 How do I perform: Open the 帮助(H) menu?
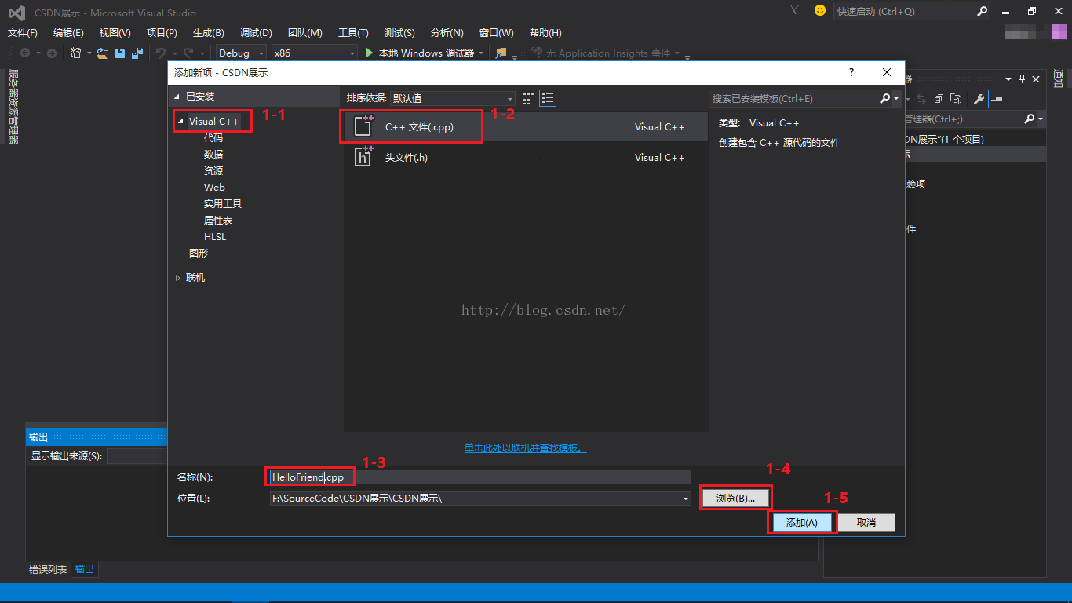click(545, 32)
